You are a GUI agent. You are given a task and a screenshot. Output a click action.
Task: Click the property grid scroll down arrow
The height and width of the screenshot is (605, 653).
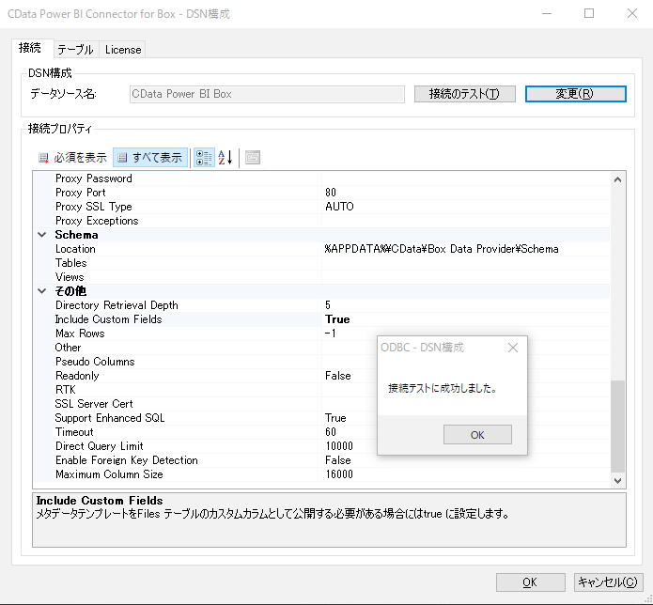click(x=618, y=481)
